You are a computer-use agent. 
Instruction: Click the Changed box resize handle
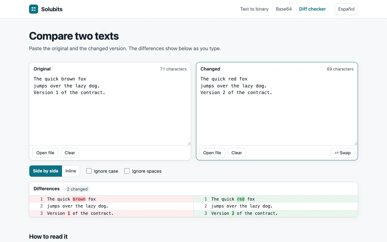[x=356, y=143]
